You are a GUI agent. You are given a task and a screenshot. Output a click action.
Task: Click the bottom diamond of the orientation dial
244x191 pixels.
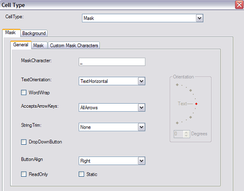click(177, 123)
